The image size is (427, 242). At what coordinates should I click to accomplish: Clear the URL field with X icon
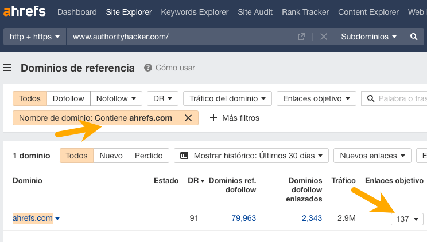[324, 37]
